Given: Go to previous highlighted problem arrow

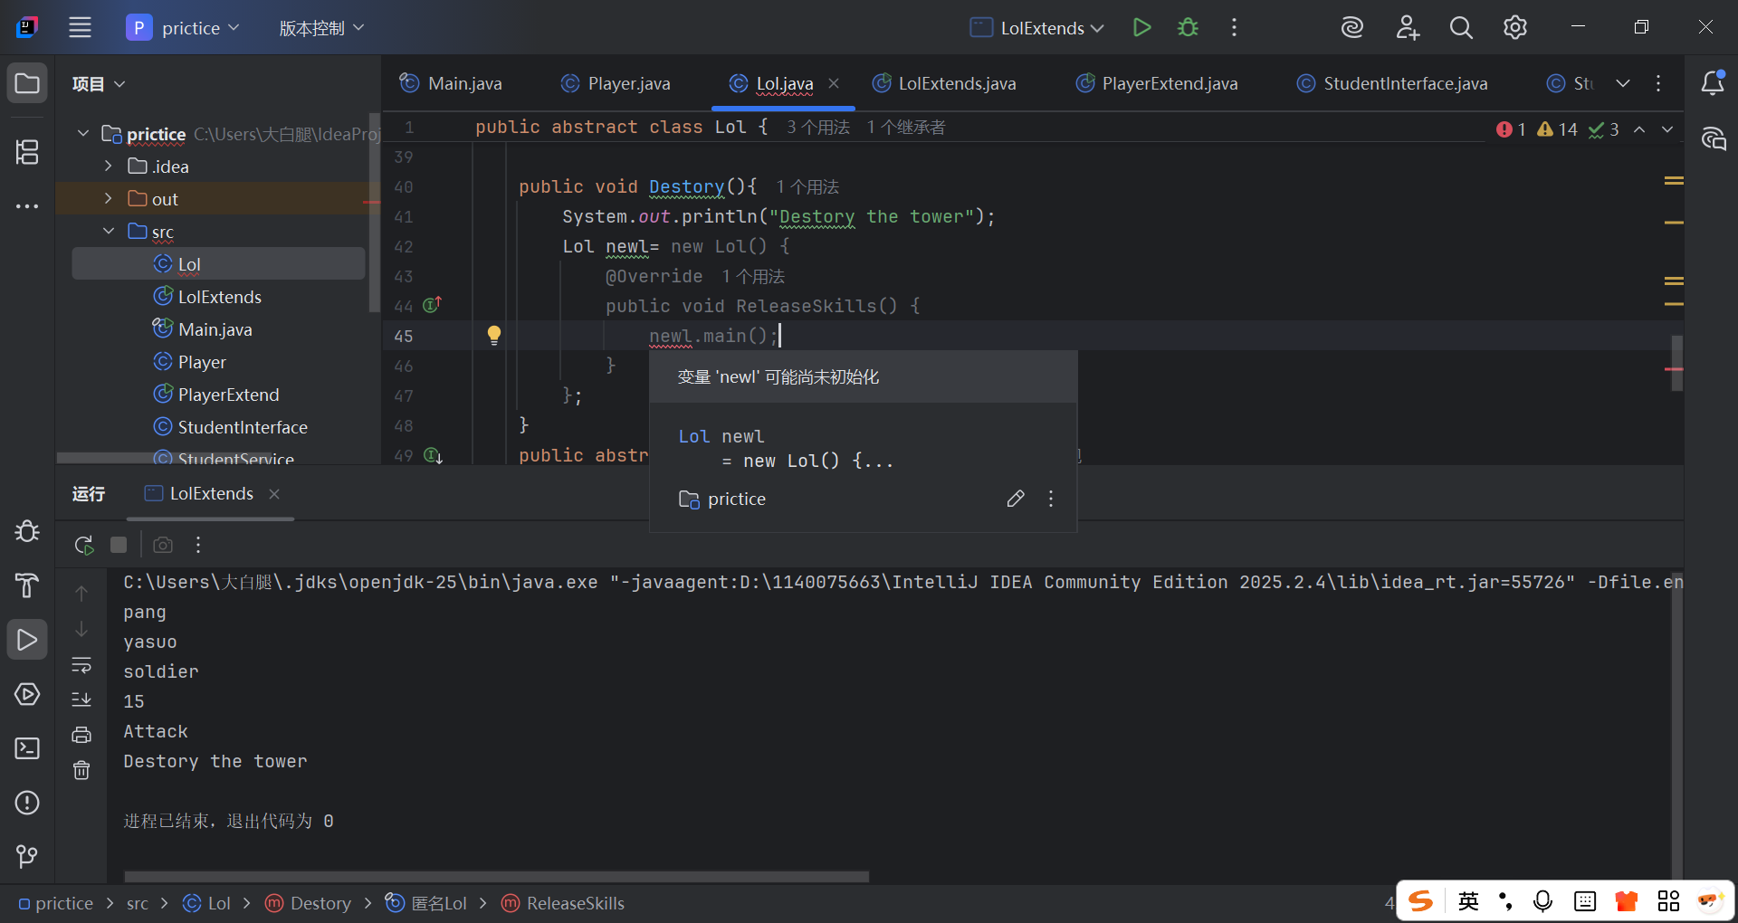Looking at the screenshot, I should [1639, 129].
